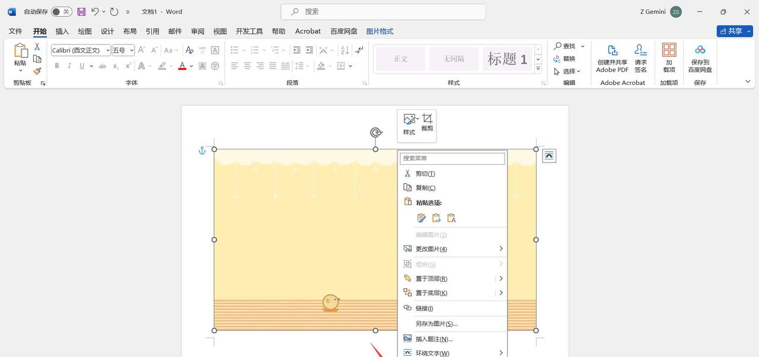Open Layout Options icon beside the image
Viewport: 759px width, 357px height.
[549, 155]
